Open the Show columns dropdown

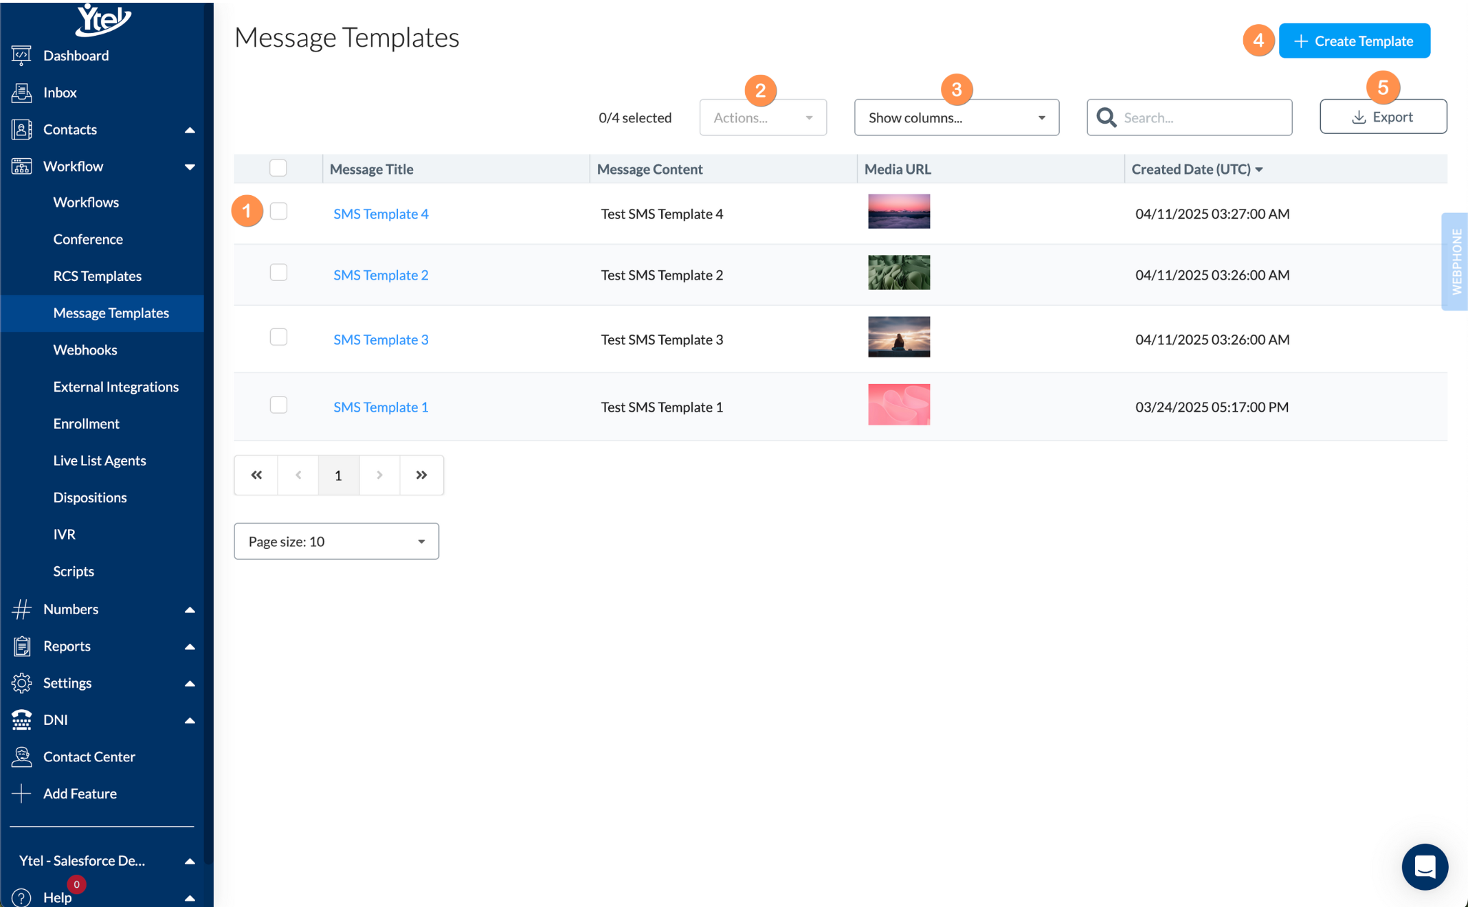tap(956, 117)
